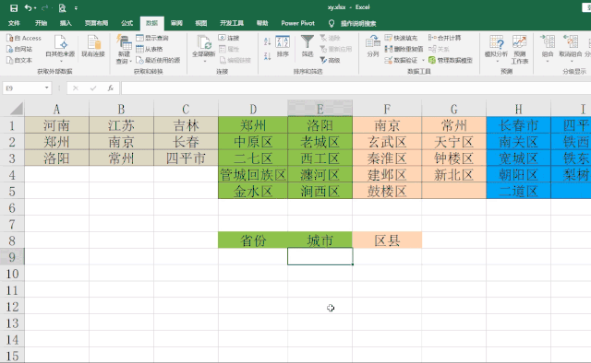Open the Name Box dropdown arrow
This screenshot has height=363, width=591.
pos(46,88)
